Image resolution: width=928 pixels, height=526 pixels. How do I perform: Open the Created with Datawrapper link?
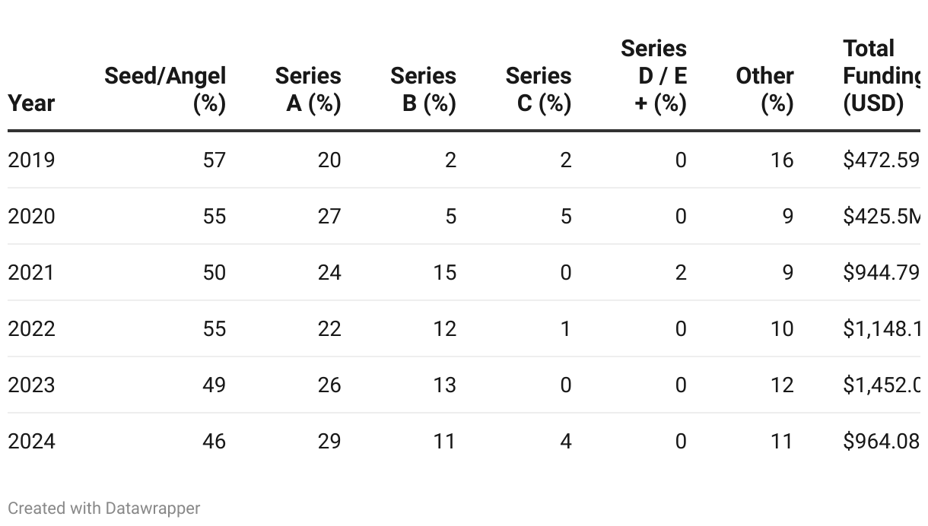[x=104, y=508]
